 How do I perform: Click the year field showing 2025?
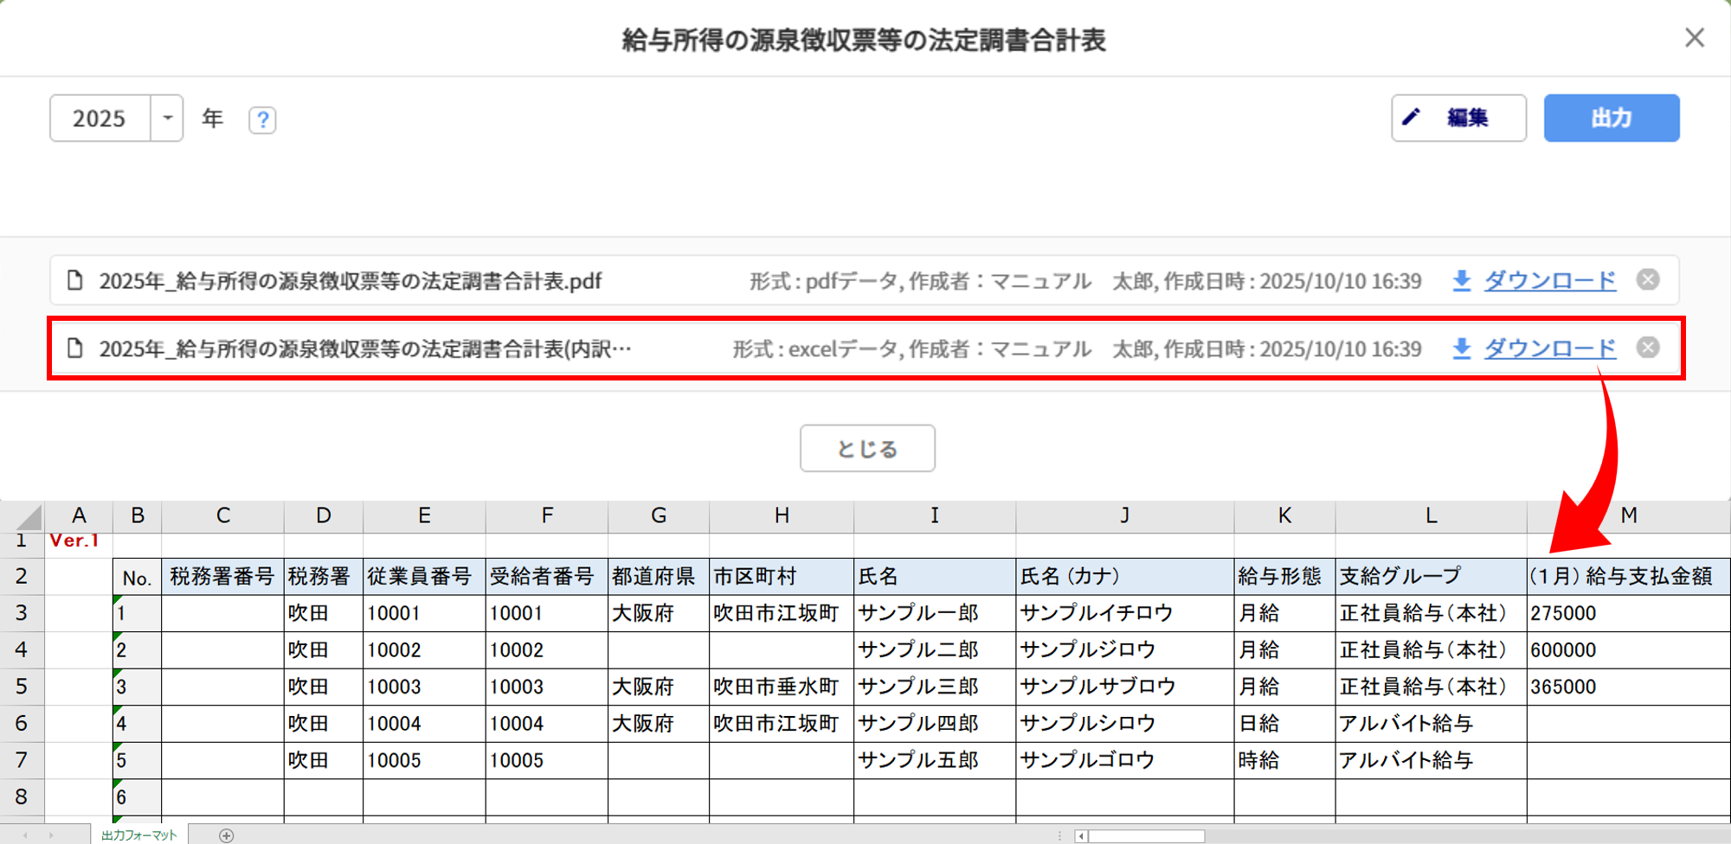tap(100, 118)
